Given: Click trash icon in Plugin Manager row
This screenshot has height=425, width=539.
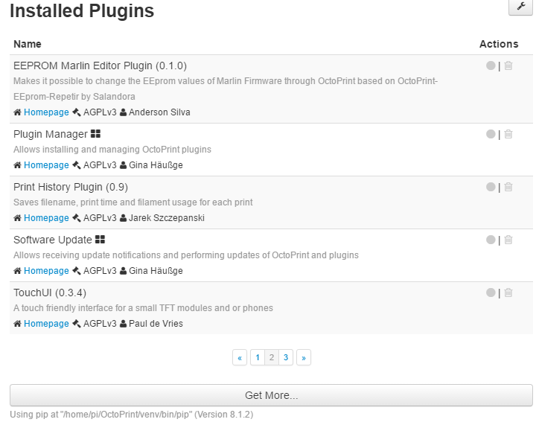Looking at the screenshot, I should 508,134.
